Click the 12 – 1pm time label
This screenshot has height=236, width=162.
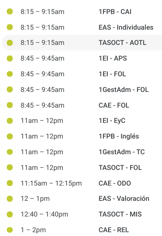click(x=35, y=199)
